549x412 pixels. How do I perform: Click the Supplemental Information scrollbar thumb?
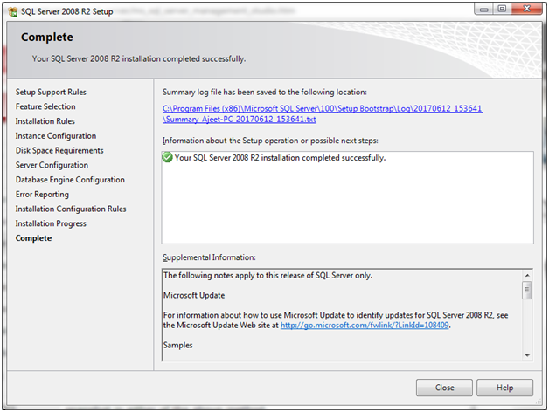[x=526, y=291]
